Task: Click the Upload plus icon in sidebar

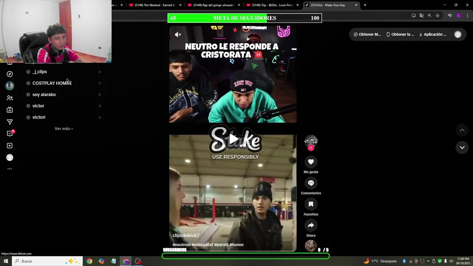Action: pos(10,146)
